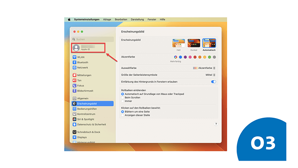Open the help question mark button
This screenshot has height=168, width=298.
[x=216, y=124]
